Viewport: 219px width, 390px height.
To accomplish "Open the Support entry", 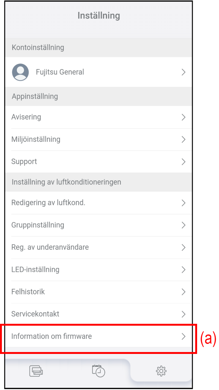I will [24, 162].
